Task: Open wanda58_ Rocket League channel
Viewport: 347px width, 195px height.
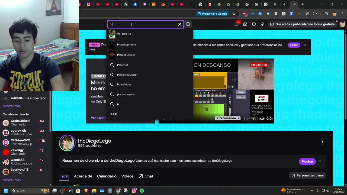Action: [25, 162]
